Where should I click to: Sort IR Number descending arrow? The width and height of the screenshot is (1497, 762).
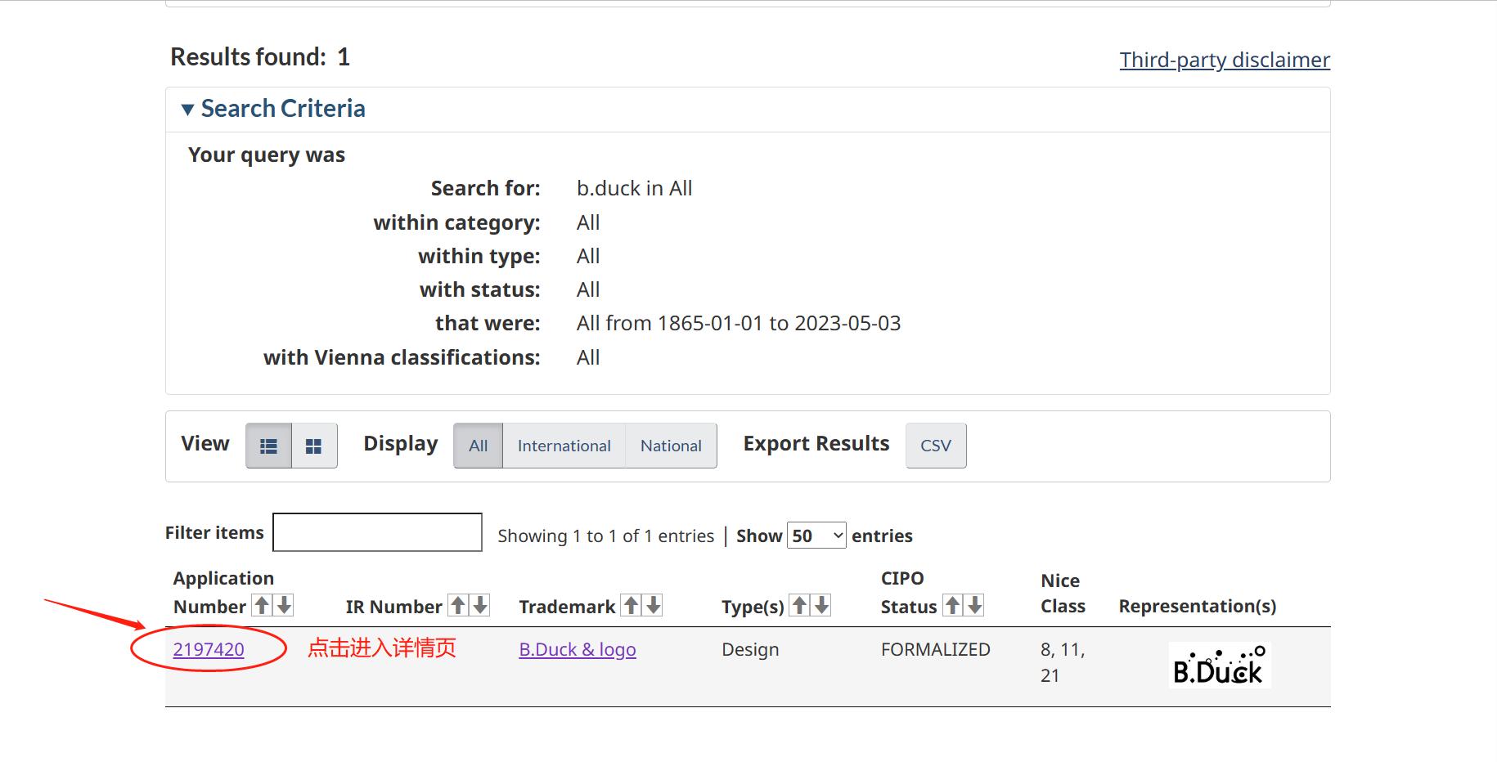(480, 606)
